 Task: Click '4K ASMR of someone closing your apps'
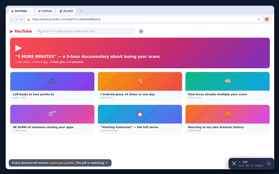tap(43, 127)
